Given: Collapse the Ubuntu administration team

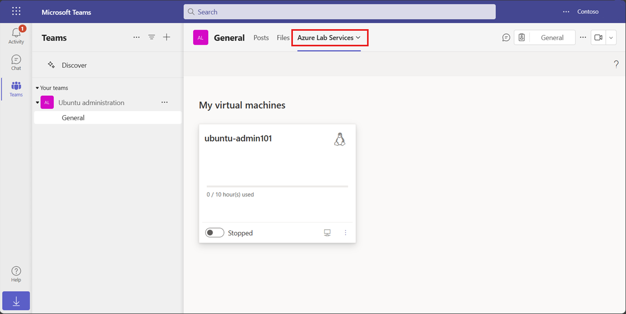Looking at the screenshot, I should tap(38, 102).
